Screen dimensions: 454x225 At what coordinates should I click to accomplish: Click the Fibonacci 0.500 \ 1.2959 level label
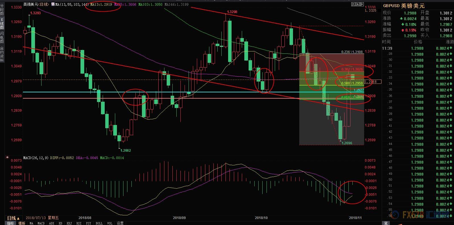pos(352,83)
